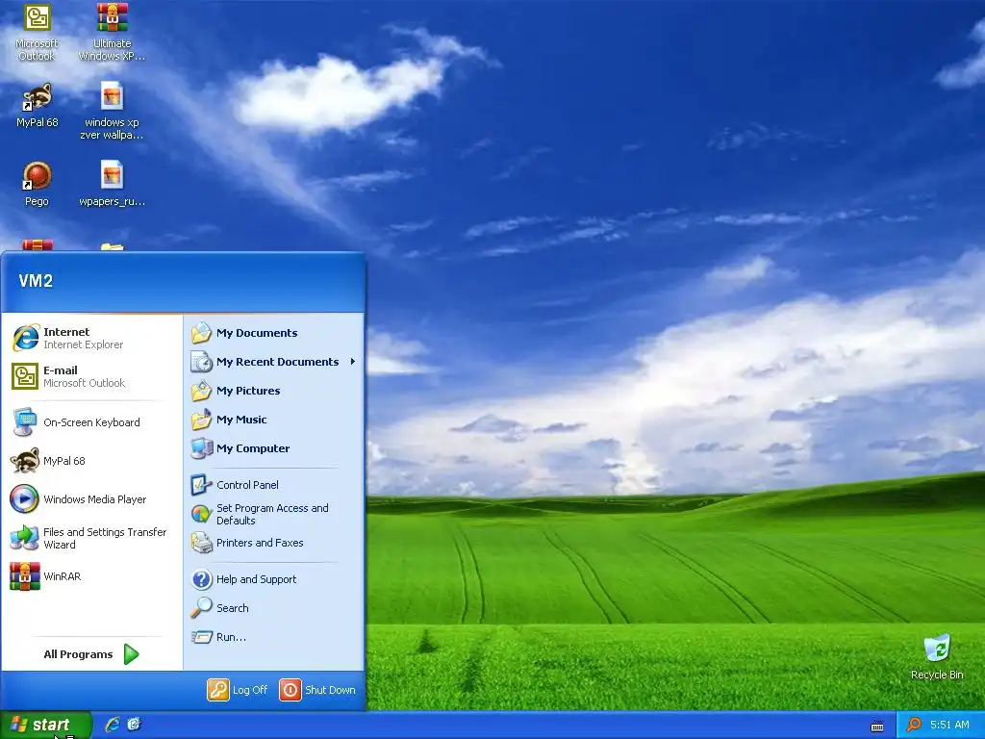Start On-Screen Keyboard from Start menu
Image resolution: width=985 pixels, height=739 pixels.
91,422
